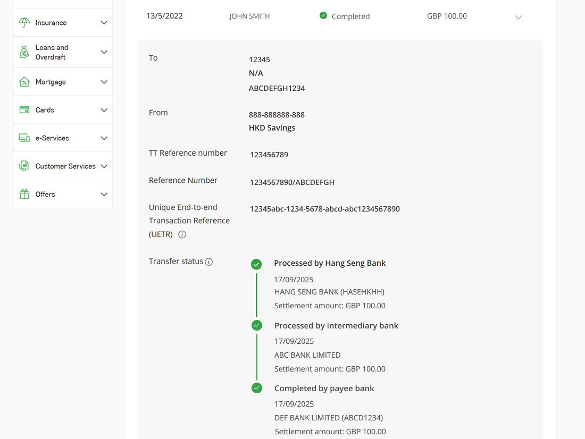585x439 pixels.
Task: Click the Processed by Hang Seng Bank checkmark
Action: click(256, 264)
